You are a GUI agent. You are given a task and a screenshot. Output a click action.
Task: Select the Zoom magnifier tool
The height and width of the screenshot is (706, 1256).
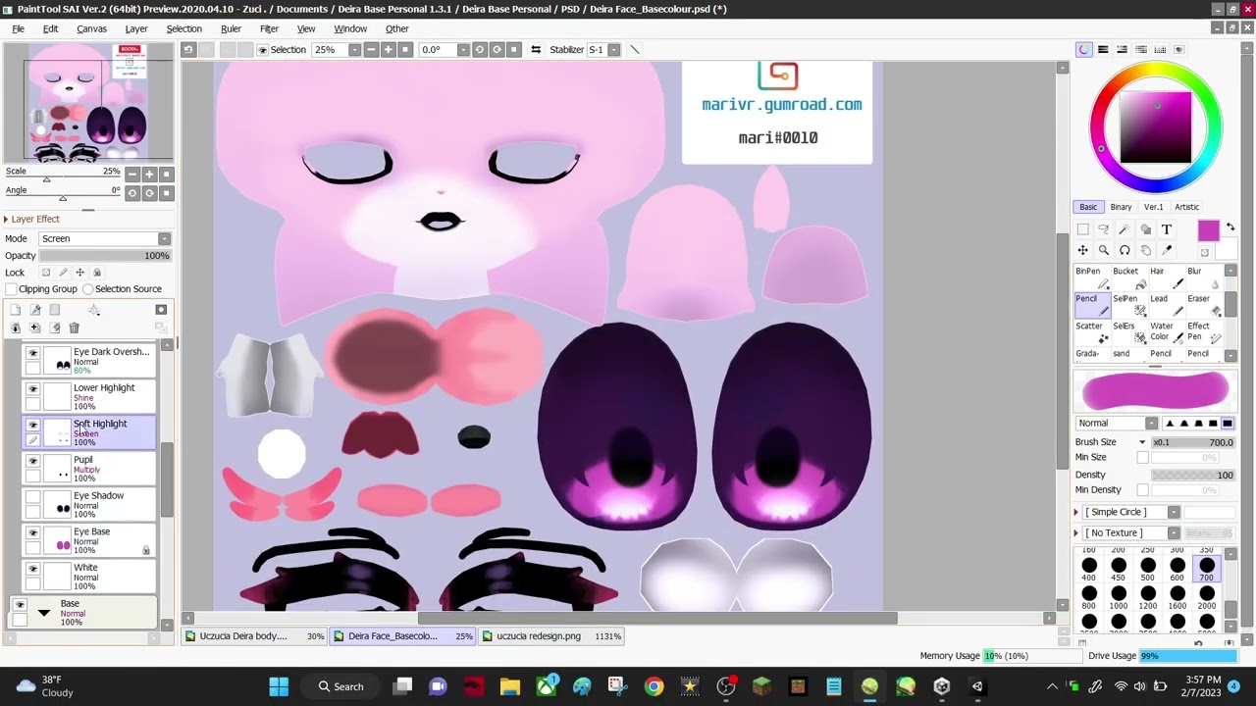[x=1104, y=251]
